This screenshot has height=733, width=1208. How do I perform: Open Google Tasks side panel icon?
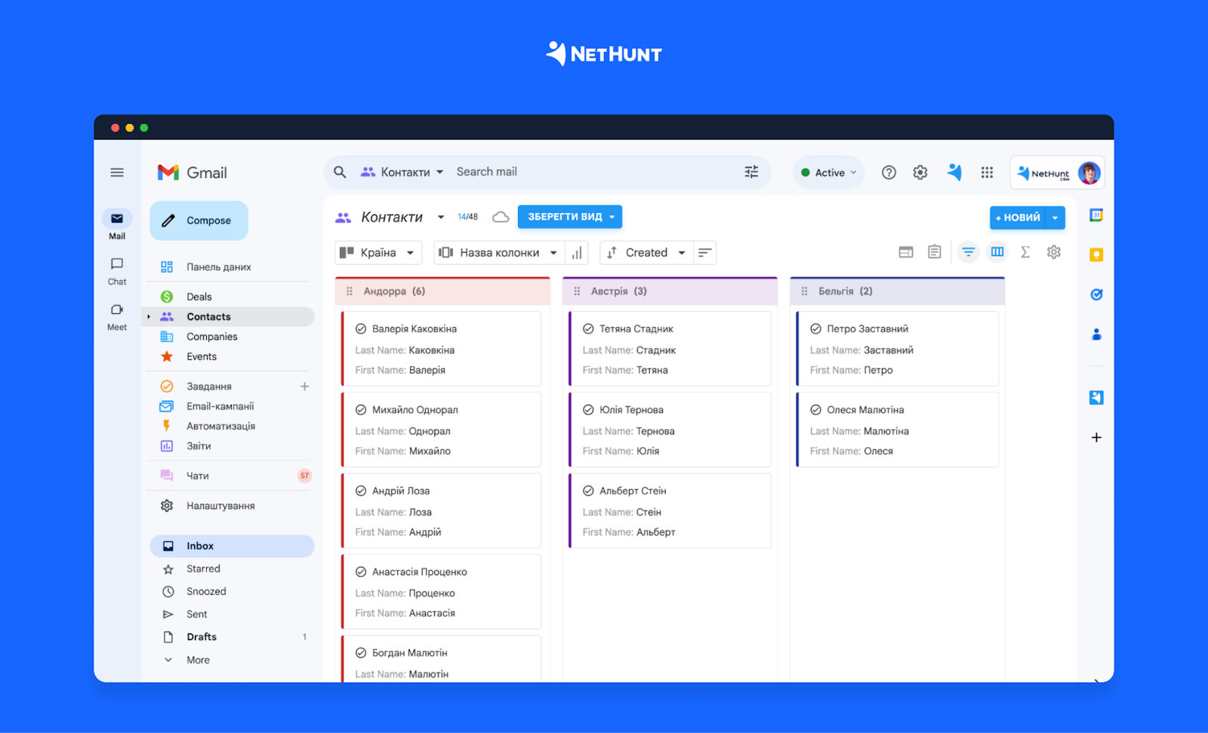1096,294
